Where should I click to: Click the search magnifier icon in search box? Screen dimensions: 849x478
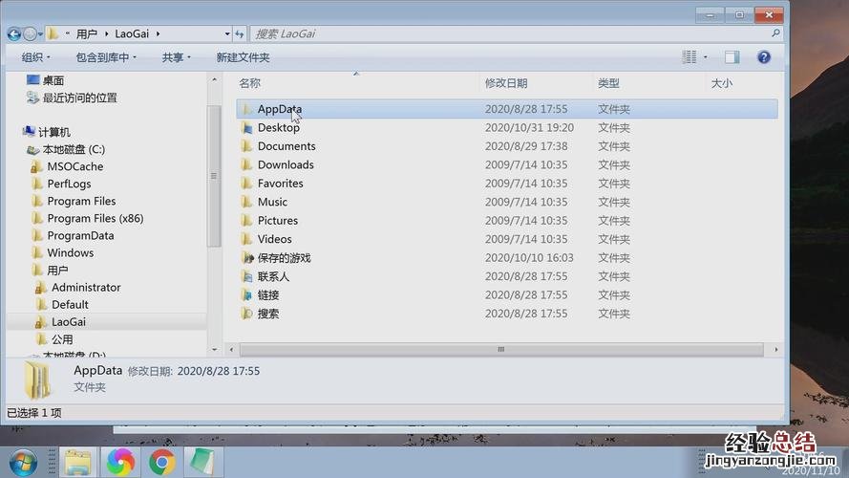tap(775, 33)
